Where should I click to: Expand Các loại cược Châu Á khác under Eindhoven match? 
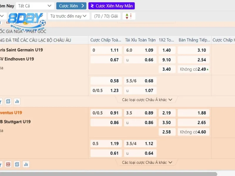tap(147, 100)
